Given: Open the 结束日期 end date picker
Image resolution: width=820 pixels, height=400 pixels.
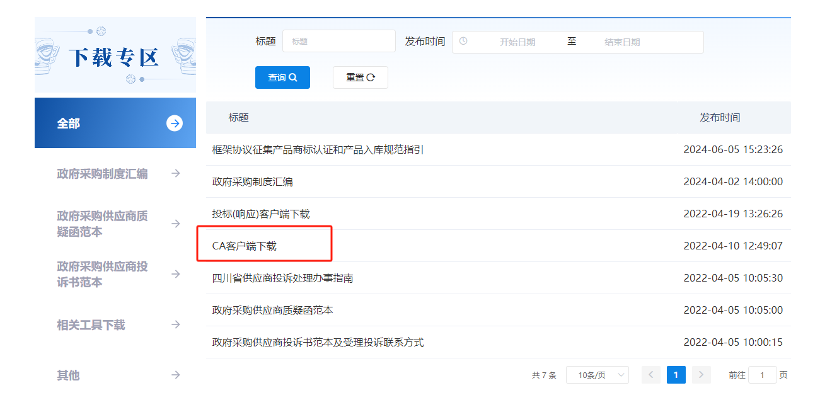Looking at the screenshot, I should click(621, 42).
